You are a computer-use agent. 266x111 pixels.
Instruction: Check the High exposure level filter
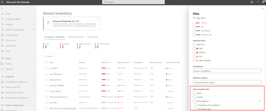(x=194, y=48)
